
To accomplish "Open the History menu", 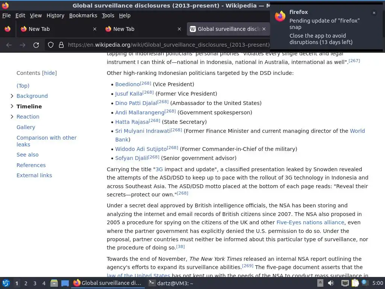I will point(56,15).
